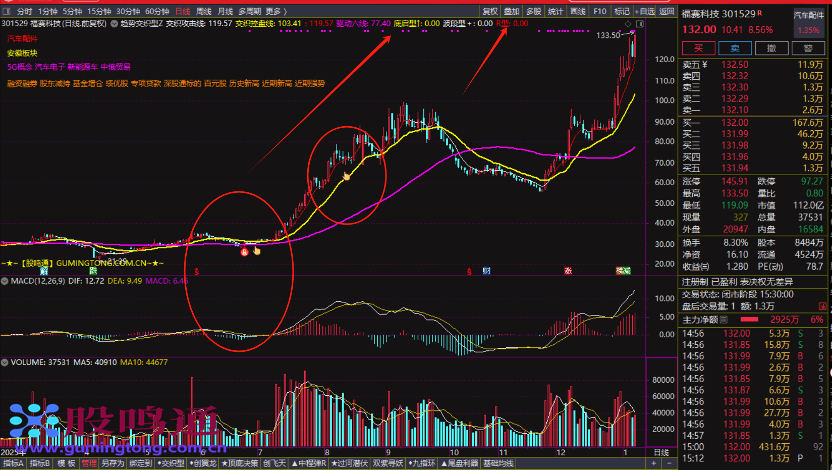The width and height of the screenshot is (832, 470).
Task: Click the 财 event marker on chart
Action: click(486, 271)
